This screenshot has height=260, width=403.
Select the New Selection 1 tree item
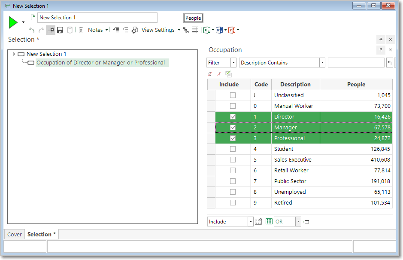click(46, 54)
